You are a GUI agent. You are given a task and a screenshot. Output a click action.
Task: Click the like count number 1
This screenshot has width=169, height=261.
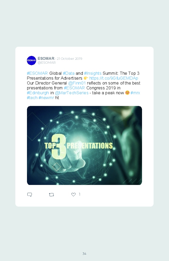80,194
